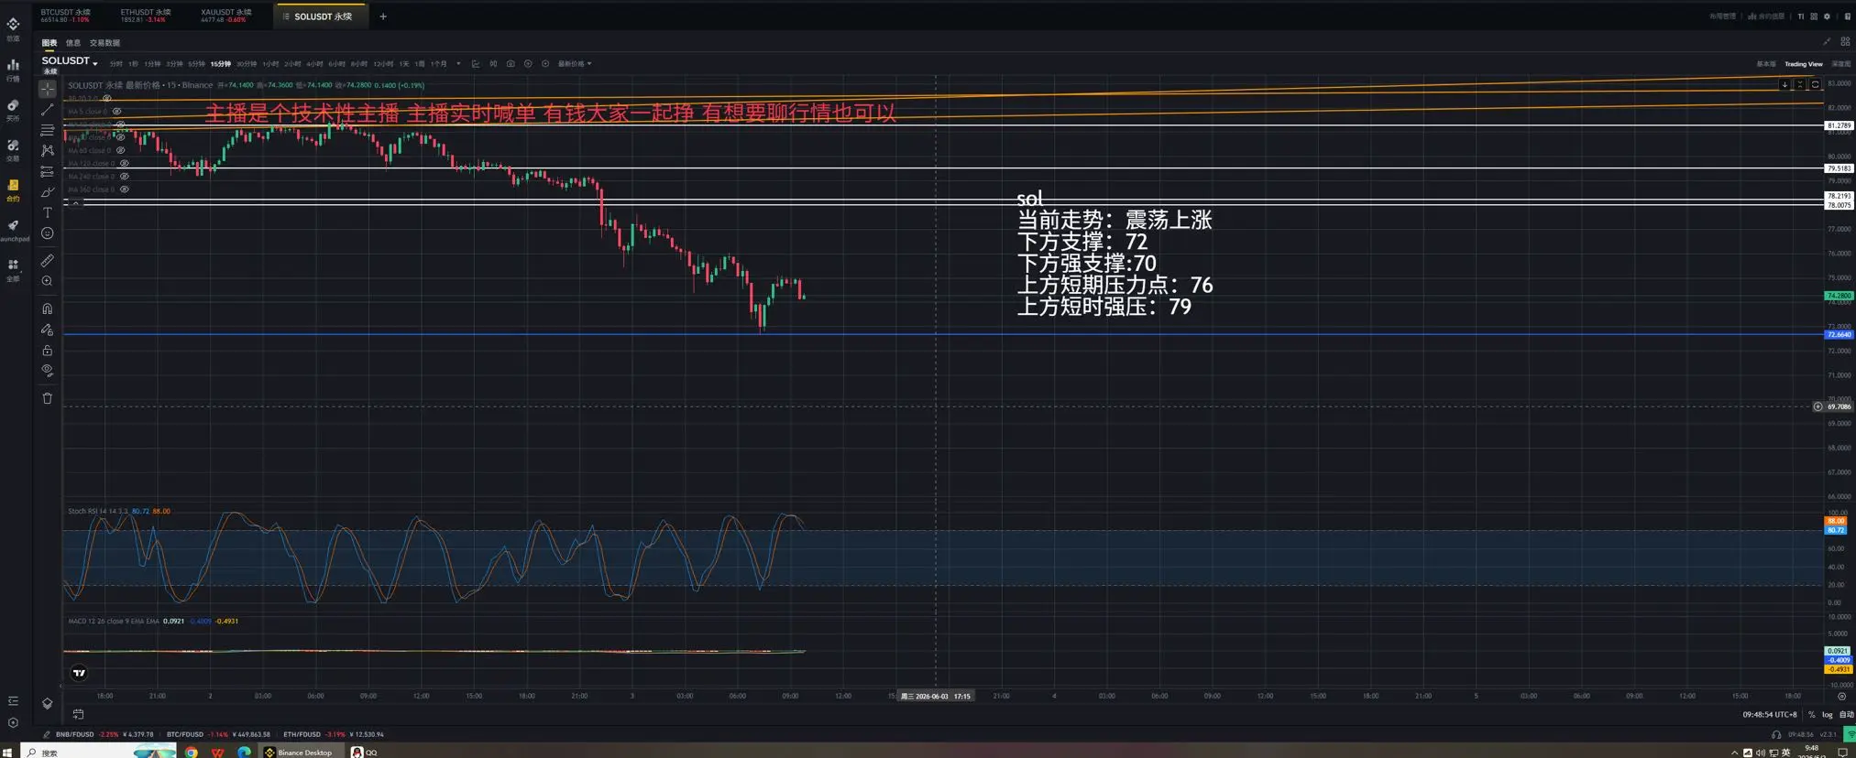Activate the zoom in tool
Image resolution: width=1856 pixels, height=758 pixels.
(x=48, y=282)
